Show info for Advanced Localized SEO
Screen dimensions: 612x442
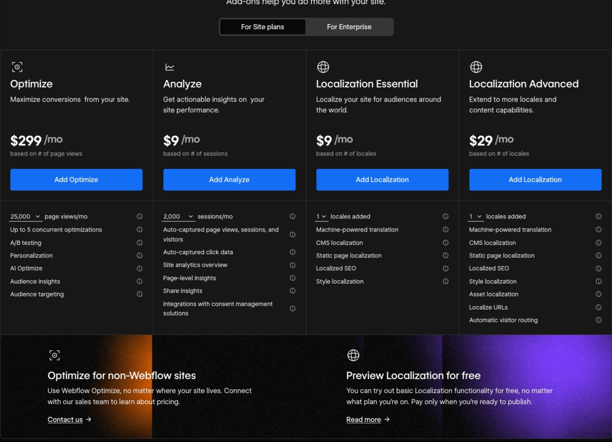coord(598,269)
